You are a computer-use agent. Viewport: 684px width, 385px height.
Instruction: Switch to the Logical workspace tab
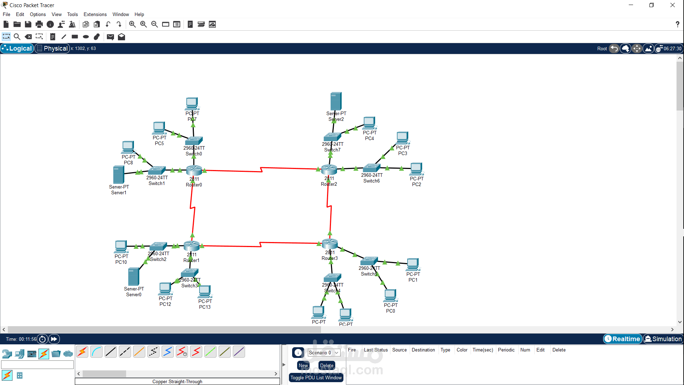coord(17,48)
